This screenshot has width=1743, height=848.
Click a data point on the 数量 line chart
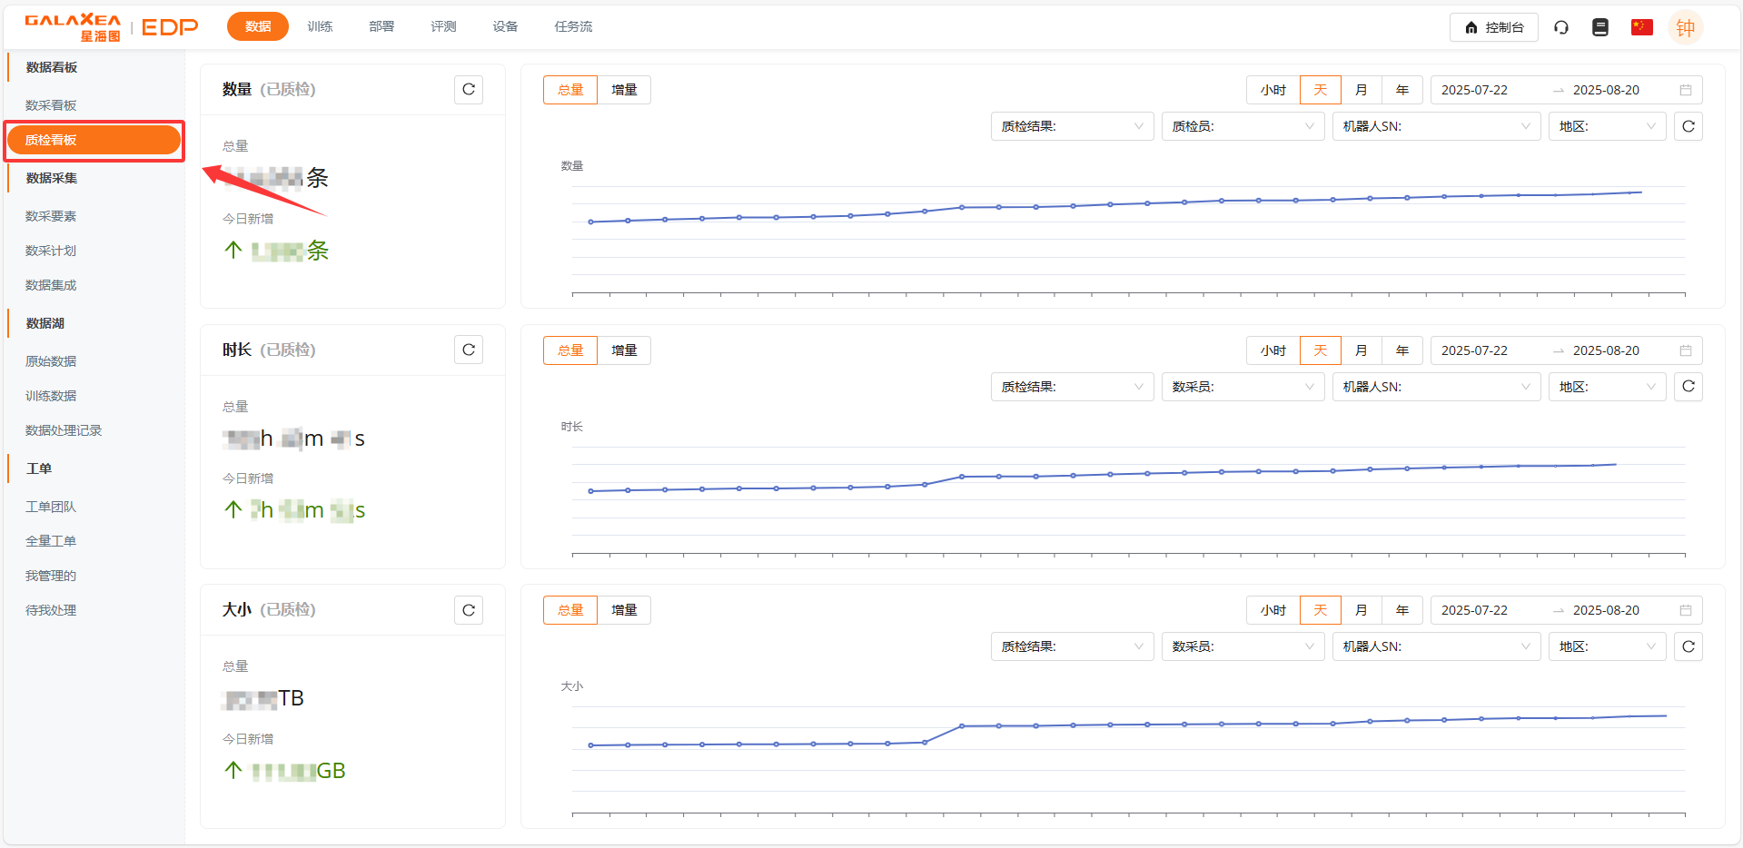tap(962, 207)
